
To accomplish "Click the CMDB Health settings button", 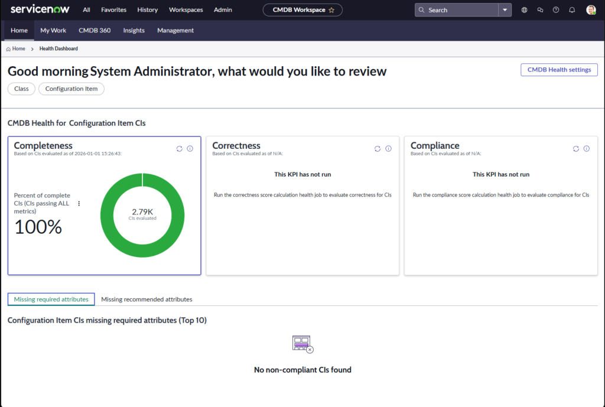I will coord(559,70).
